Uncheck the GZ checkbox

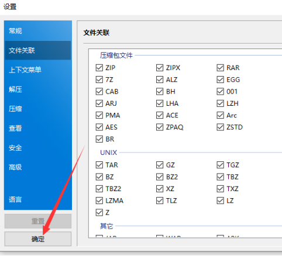click(160, 165)
